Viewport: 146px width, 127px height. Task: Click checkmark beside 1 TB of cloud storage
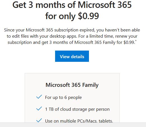click(x=39, y=108)
